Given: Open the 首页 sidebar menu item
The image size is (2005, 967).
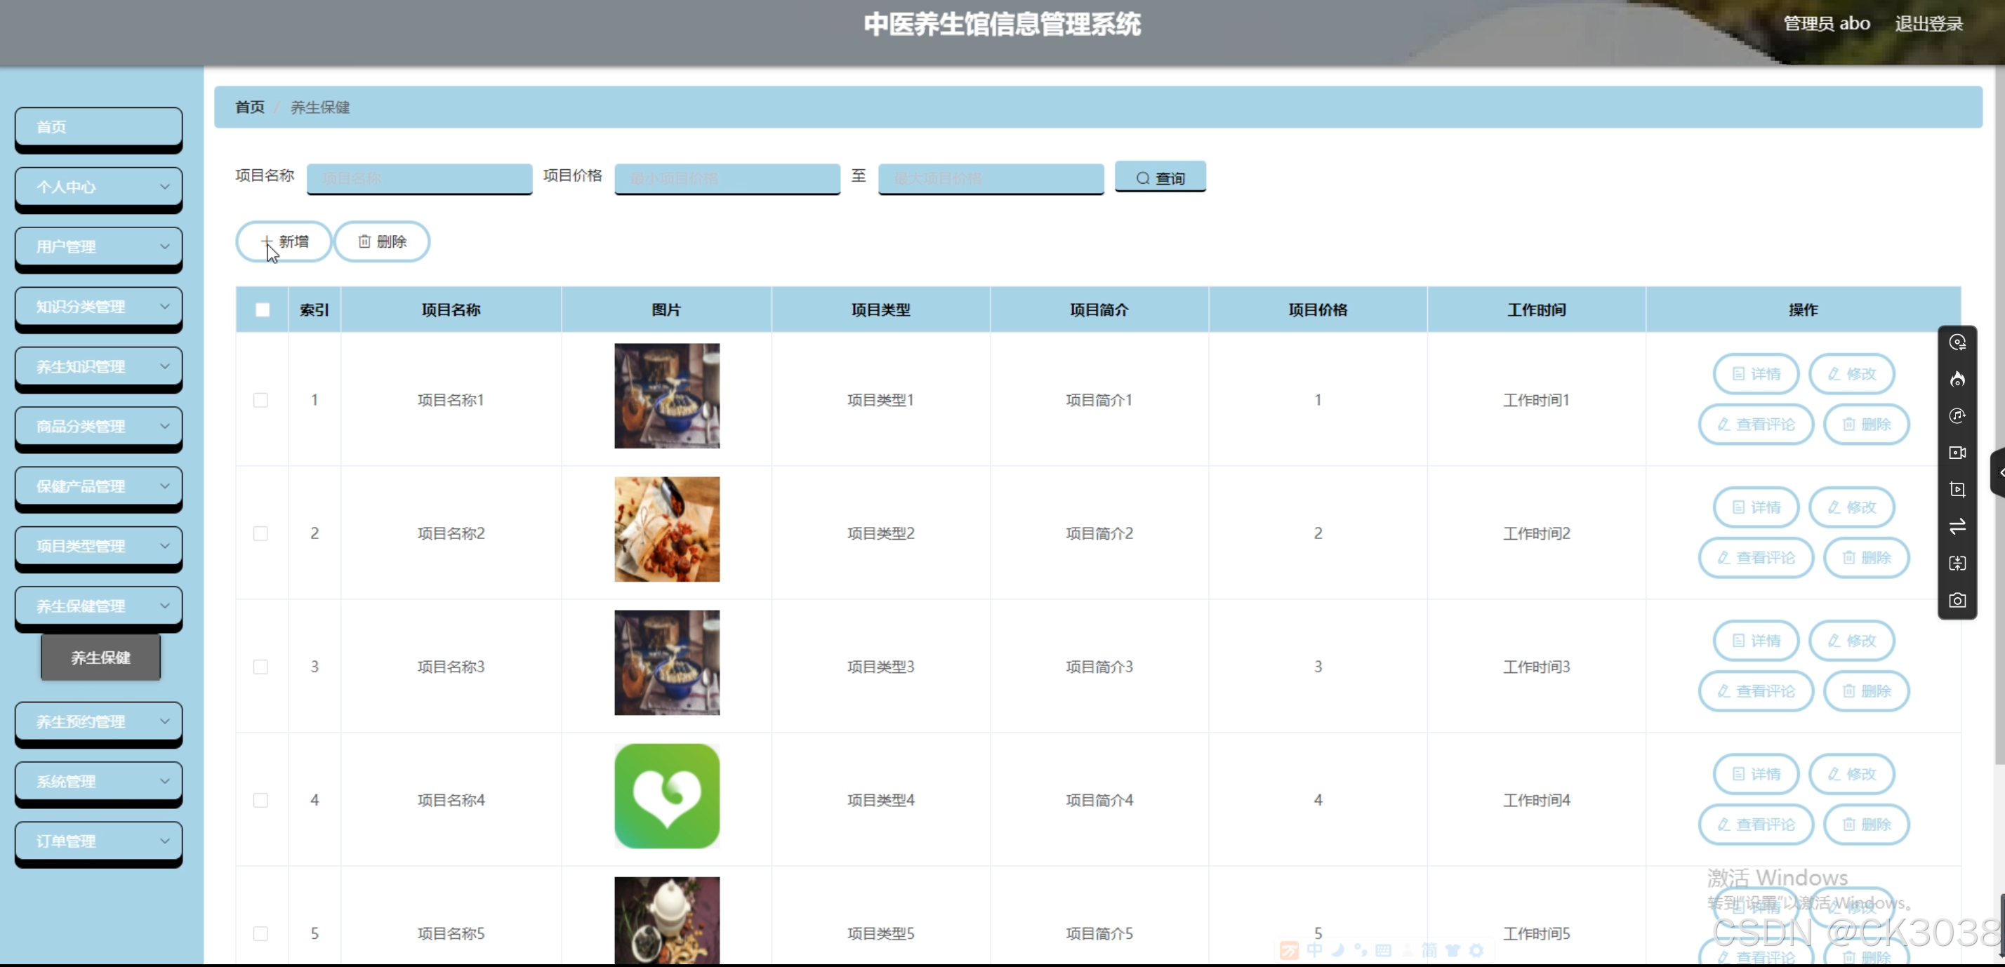Looking at the screenshot, I should tap(99, 127).
